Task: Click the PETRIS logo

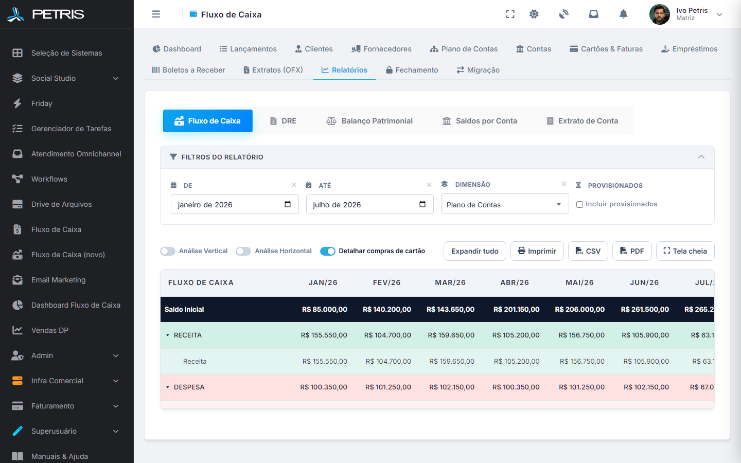Action: click(45, 14)
